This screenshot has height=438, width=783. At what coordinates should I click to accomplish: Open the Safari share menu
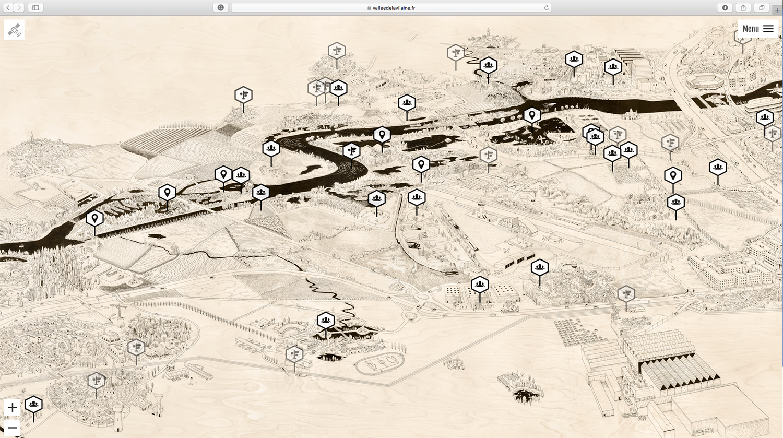(x=743, y=8)
